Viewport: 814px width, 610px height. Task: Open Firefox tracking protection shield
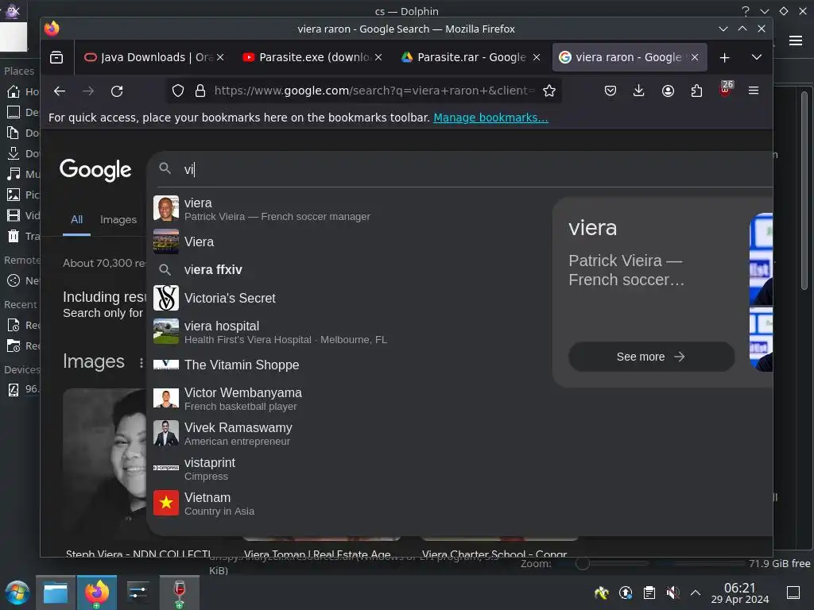[x=178, y=91]
